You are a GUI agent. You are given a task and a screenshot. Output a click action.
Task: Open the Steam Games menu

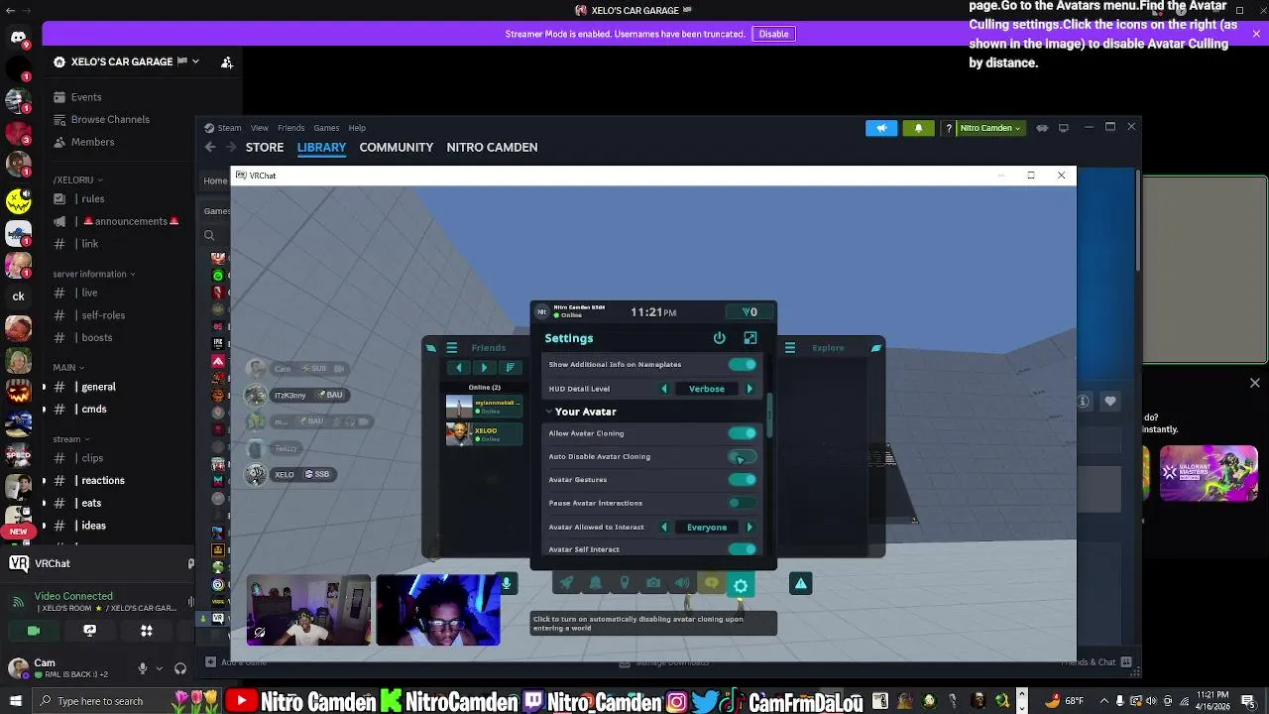pos(326,128)
